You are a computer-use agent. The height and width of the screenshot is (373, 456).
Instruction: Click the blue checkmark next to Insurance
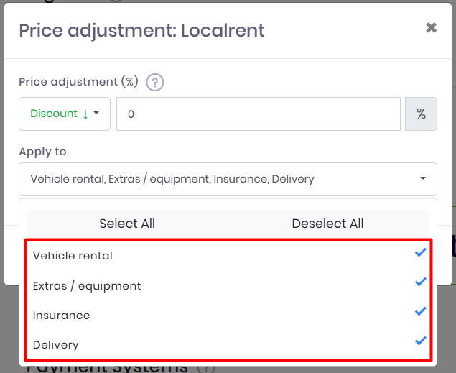[x=421, y=312]
